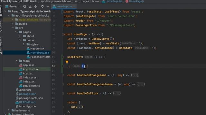Collapse the app-lifecycle-react-hooks folder

pyautogui.click(x=9, y=16)
